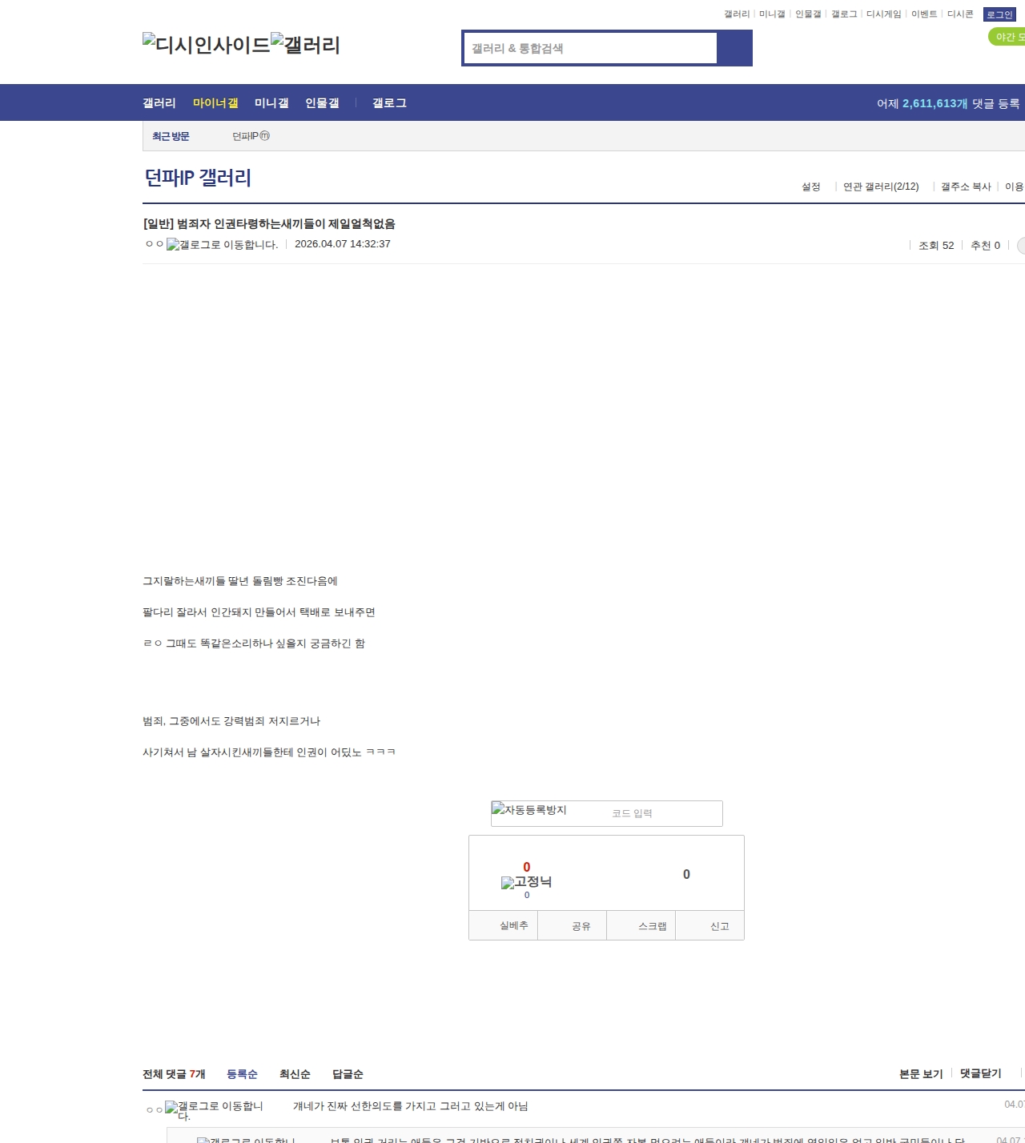Screen dimensions: 1025x1143
Task: Toggle the 야간 모드 button
Action: [x=1007, y=37]
